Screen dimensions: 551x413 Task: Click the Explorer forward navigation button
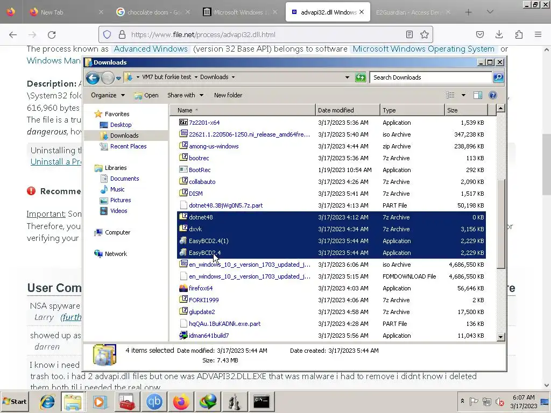pyautogui.click(x=108, y=77)
